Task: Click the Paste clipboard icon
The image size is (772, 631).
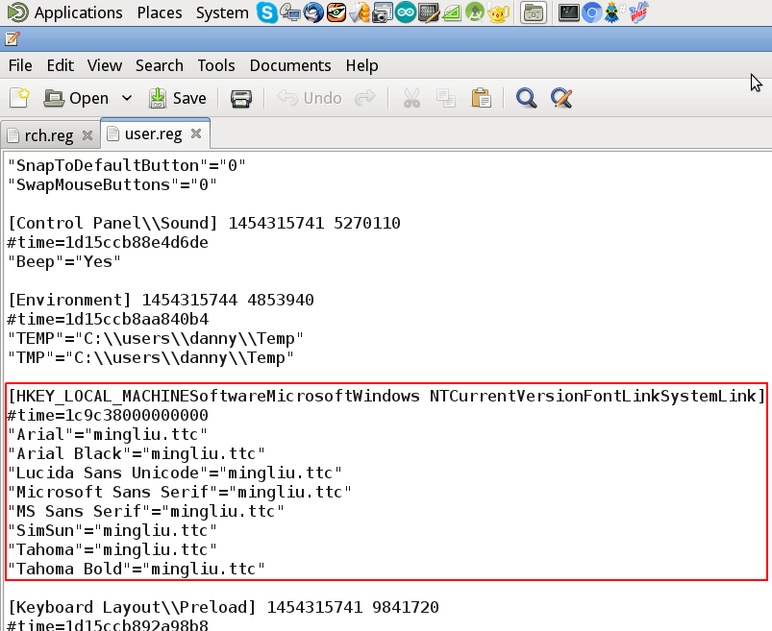Action: [481, 98]
